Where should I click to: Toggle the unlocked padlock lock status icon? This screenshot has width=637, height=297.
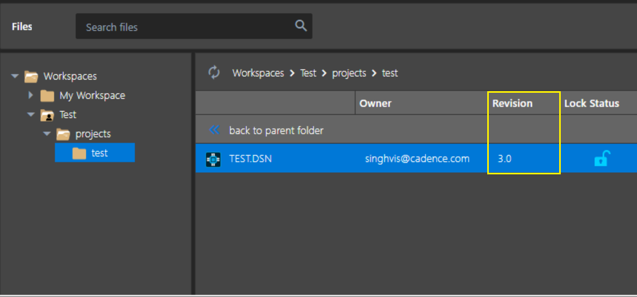[602, 158]
